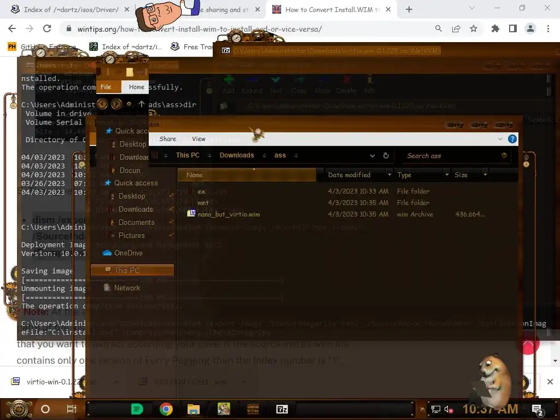Open Share tab in Explorer ribbon
The width and height of the screenshot is (560, 420).
pos(167,139)
